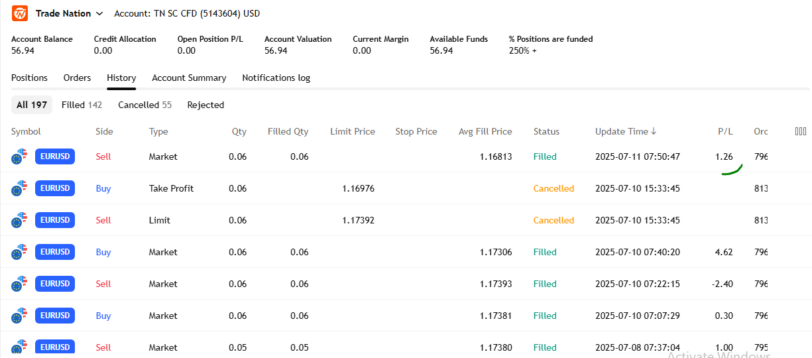This screenshot has width=812, height=358.
Task: Click the flag icon of the 4.62 P/L trade
Action: [x=19, y=253]
